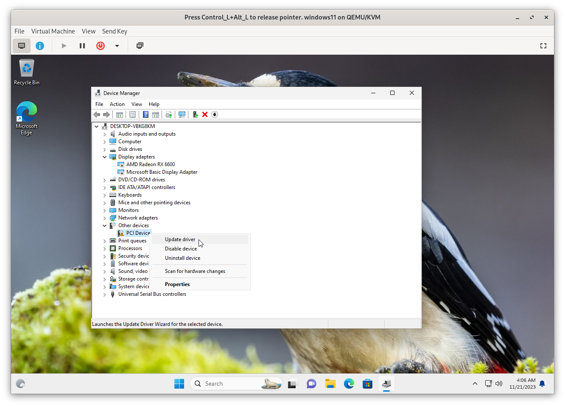Open the Windows Start menu
The height and width of the screenshot is (406, 565).
[x=179, y=384]
